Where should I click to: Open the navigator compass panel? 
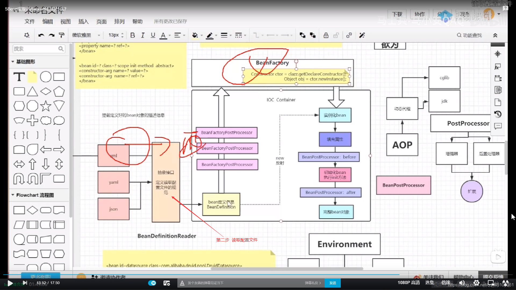pos(498,54)
